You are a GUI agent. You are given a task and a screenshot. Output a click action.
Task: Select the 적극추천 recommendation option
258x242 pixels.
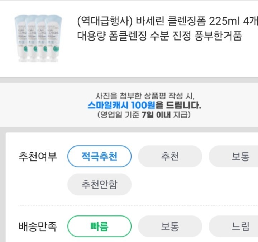tap(99, 157)
